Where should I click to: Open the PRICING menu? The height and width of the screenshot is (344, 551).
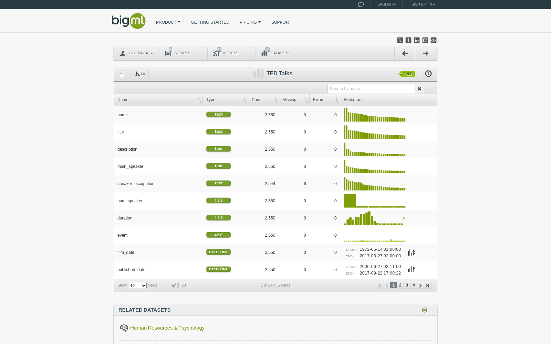click(x=250, y=22)
